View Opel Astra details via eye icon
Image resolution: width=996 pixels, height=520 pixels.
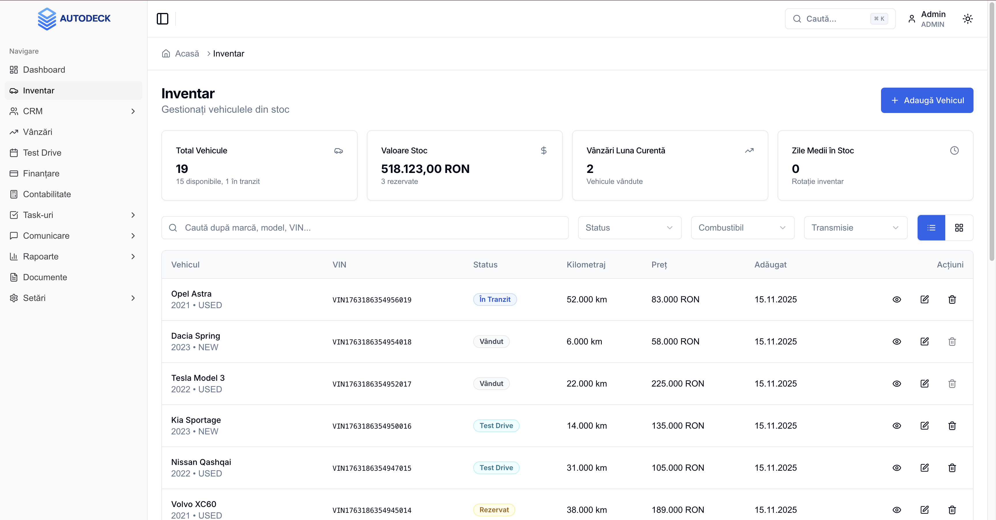coord(897,299)
